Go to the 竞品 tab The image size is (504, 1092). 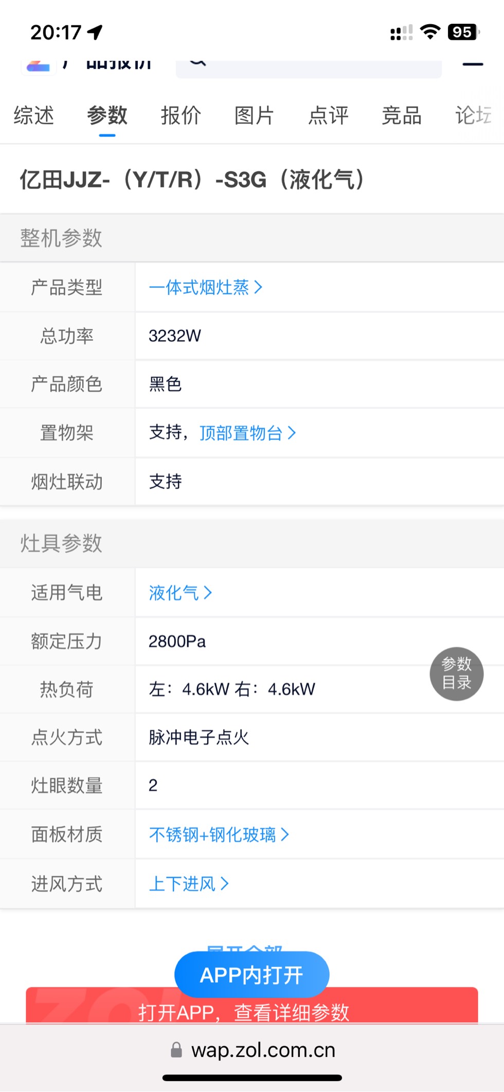pos(402,115)
